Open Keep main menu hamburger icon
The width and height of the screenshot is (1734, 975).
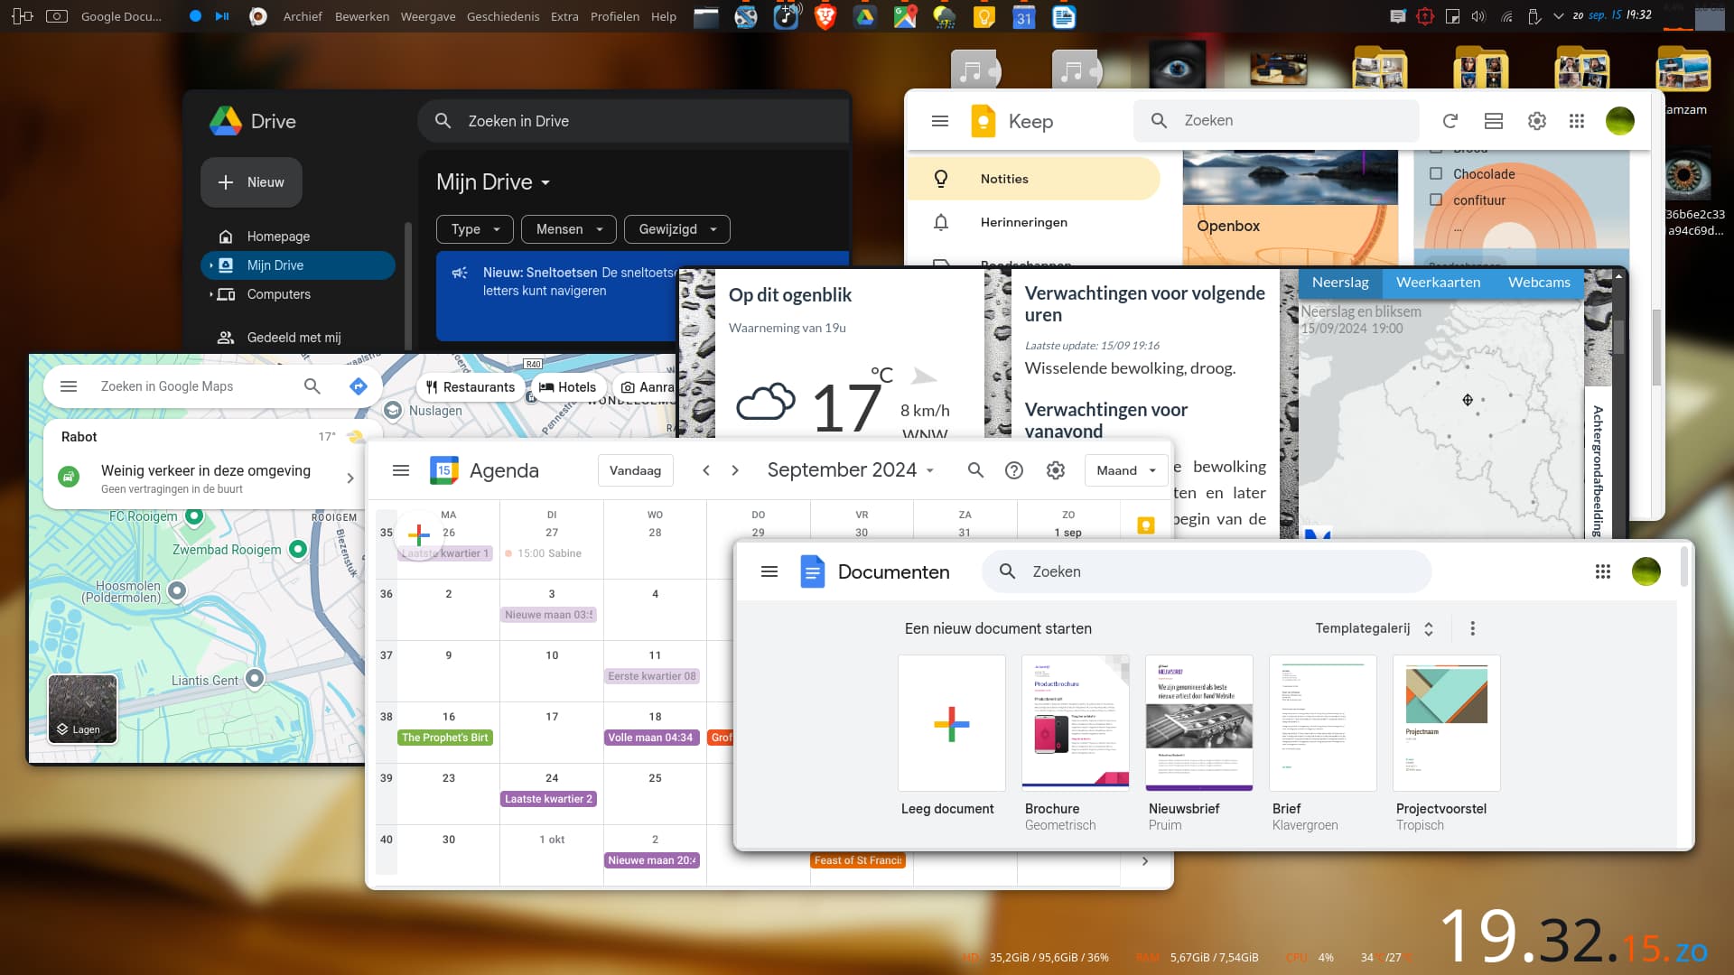coord(940,121)
